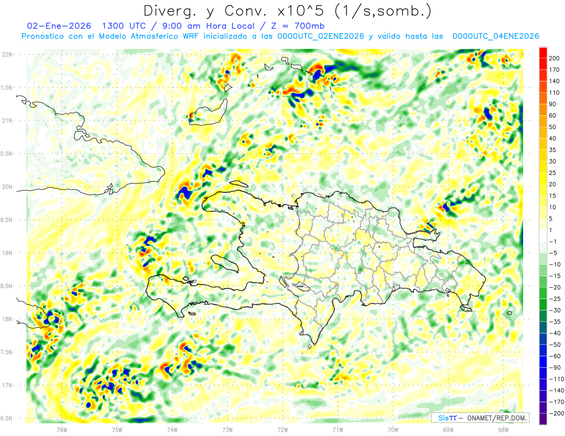
Task: Click the '20N' latitude label
Action: click(x=7, y=187)
